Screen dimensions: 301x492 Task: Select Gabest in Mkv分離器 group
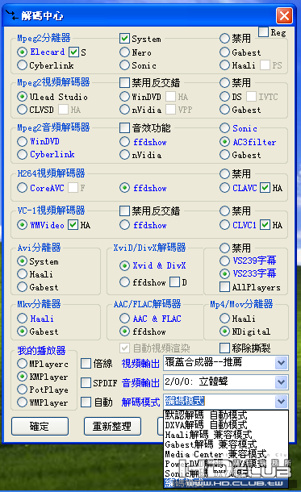click(22, 331)
